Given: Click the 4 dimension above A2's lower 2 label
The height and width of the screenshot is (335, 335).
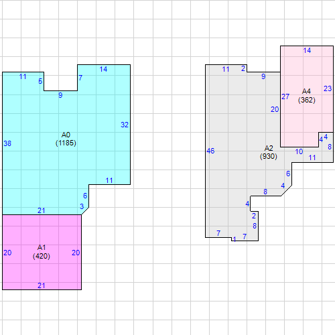Looking at the screenshot, I should click(247, 204).
